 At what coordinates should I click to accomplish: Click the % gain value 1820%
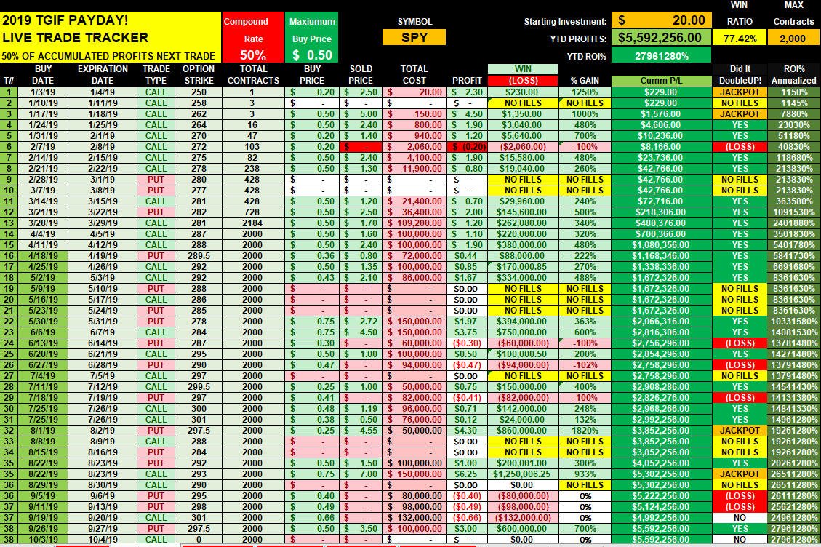585,430
